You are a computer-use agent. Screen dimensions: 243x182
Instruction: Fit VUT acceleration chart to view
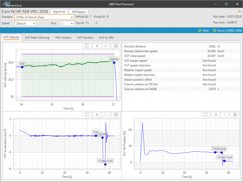(x=87, y=115)
